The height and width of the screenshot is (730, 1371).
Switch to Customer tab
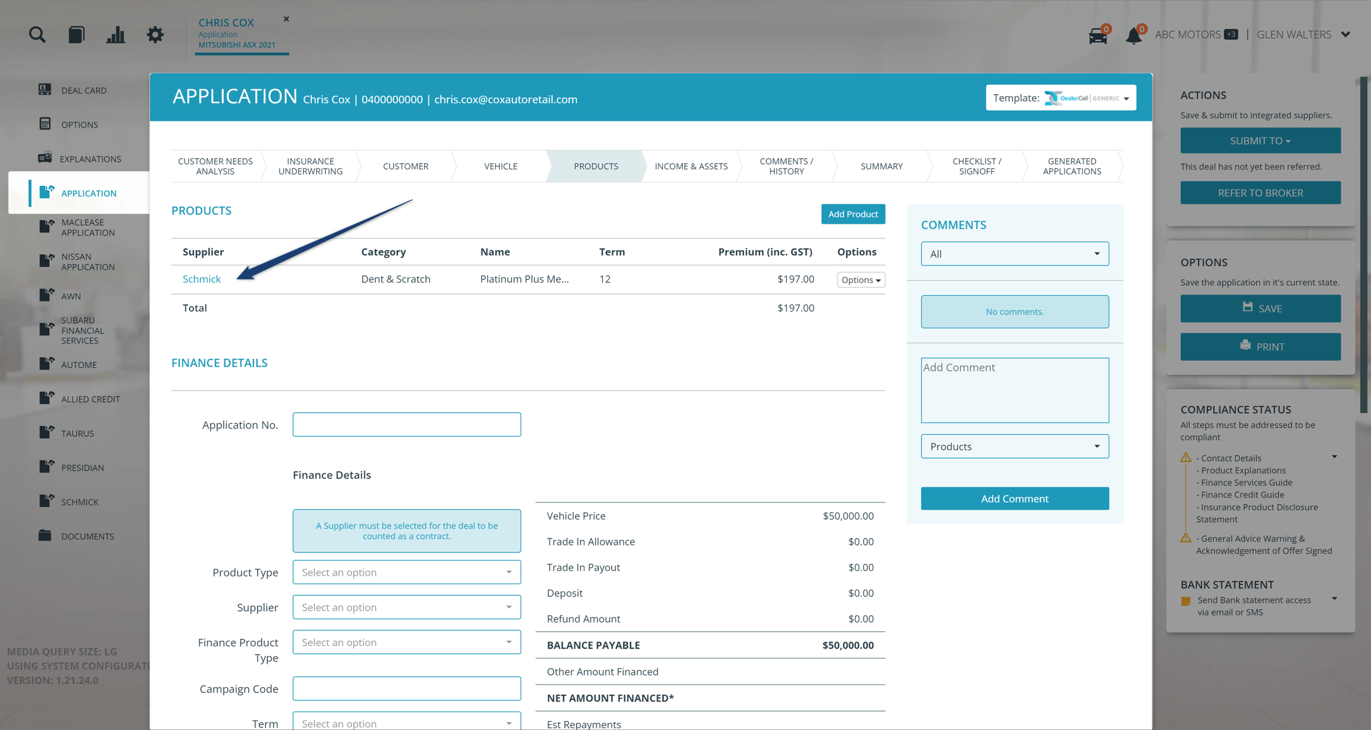406,166
